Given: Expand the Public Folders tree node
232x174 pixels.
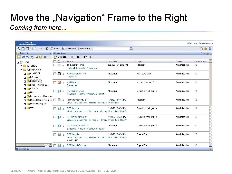Looking at the screenshot, I should tap(22, 70).
